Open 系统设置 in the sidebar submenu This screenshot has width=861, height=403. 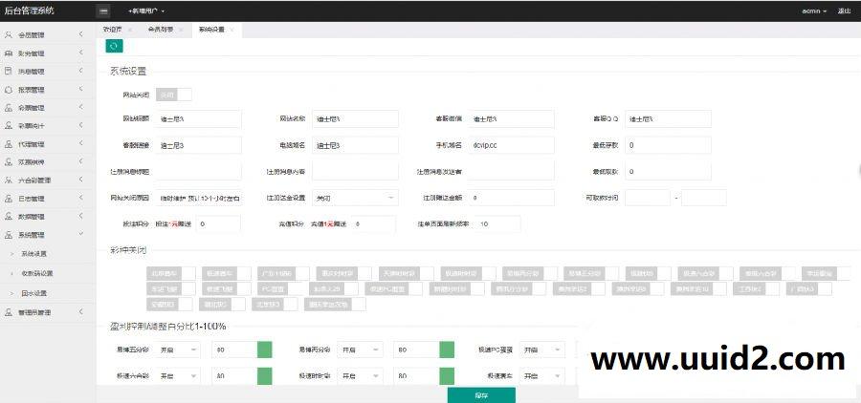pyautogui.click(x=34, y=254)
